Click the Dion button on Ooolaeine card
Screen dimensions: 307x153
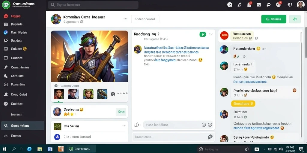(121, 112)
